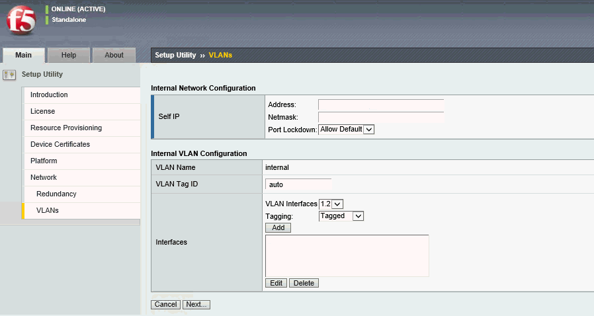Open the VLAN Interfaces dropdown
594x316 pixels.
click(x=331, y=204)
